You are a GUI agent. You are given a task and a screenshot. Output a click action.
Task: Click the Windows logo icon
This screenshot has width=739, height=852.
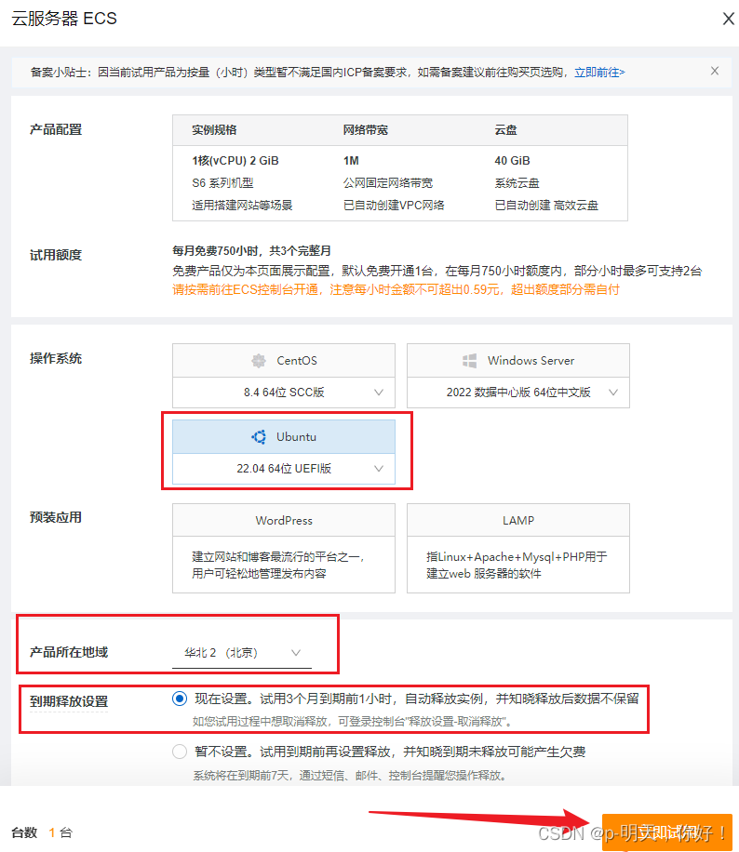point(469,360)
